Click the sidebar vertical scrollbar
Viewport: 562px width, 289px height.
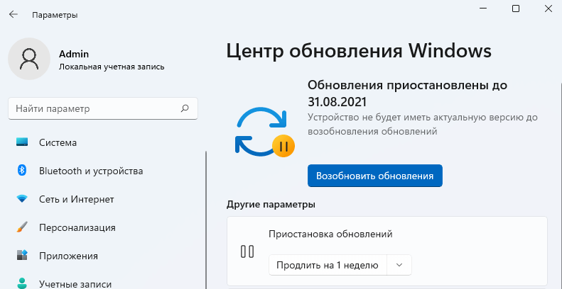[206, 212]
